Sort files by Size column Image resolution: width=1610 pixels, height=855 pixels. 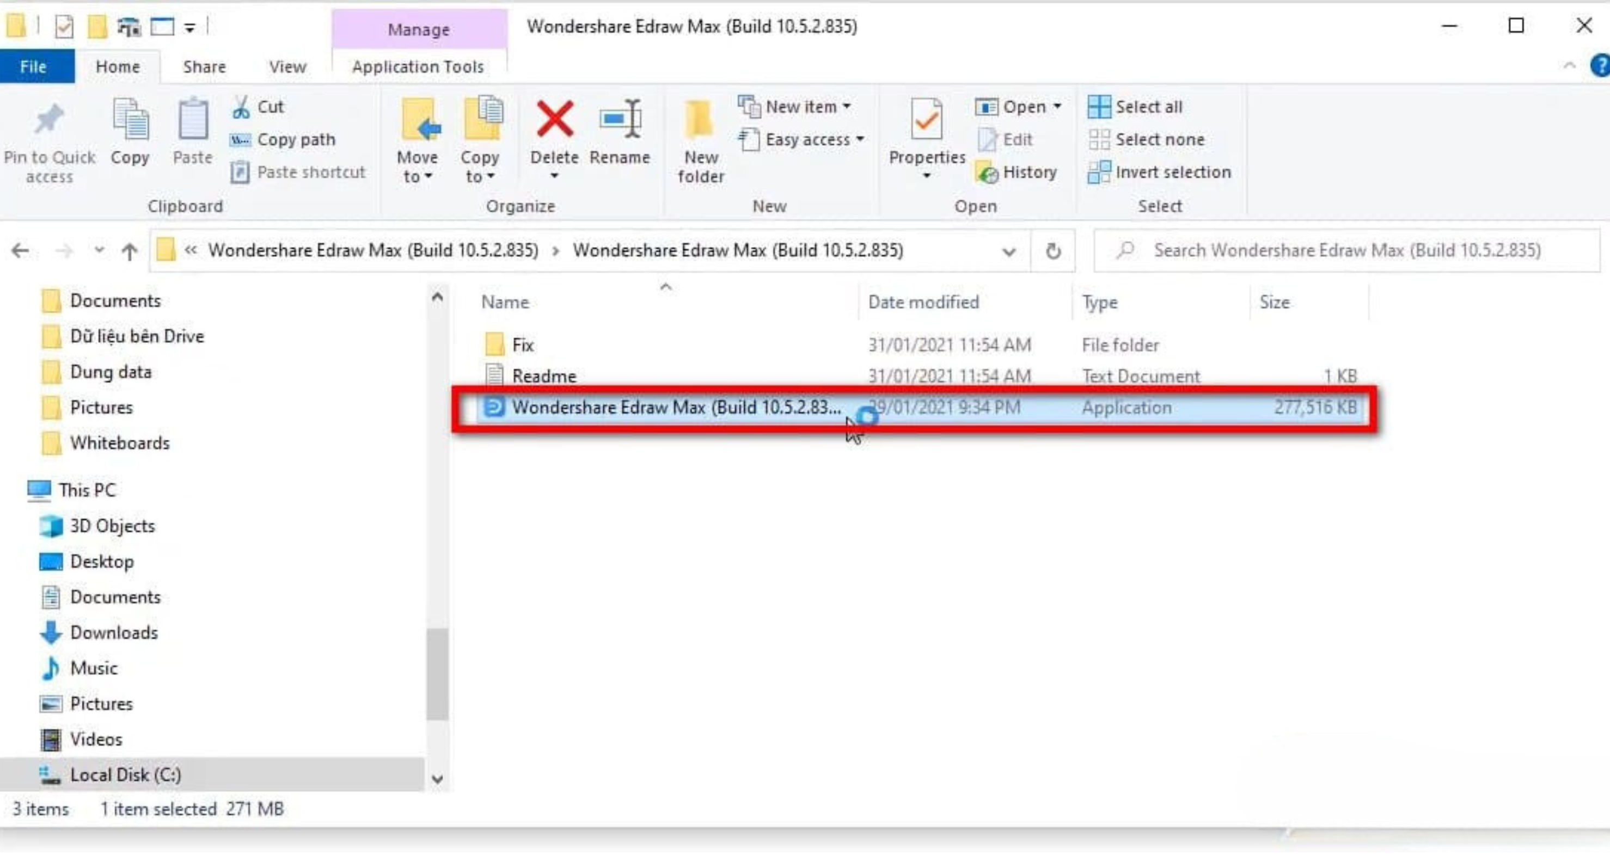coord(1309,302)
